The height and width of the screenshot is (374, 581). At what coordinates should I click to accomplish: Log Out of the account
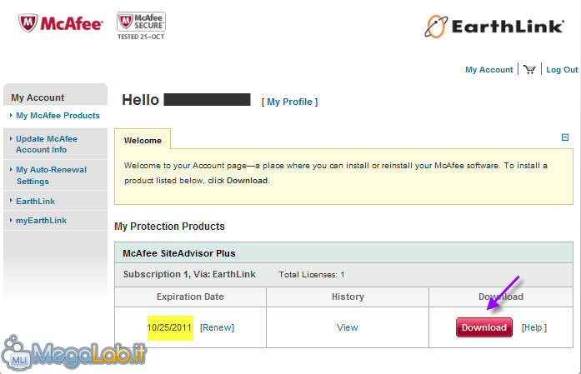pyautogui.click(x=562, y=70)
